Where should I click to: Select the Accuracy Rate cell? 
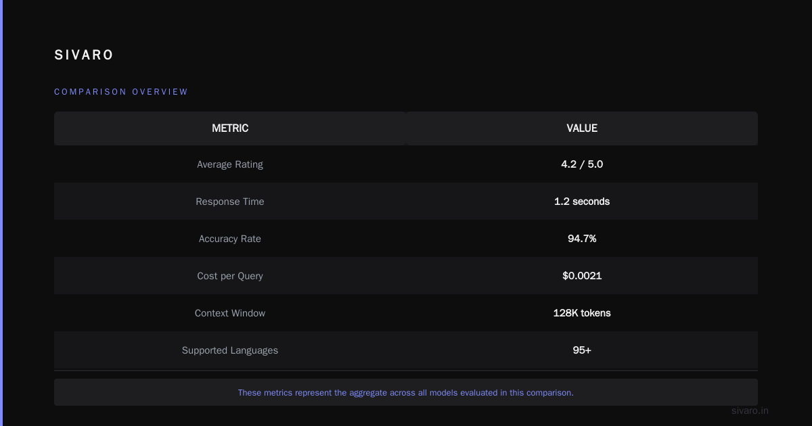coord(230,239)
